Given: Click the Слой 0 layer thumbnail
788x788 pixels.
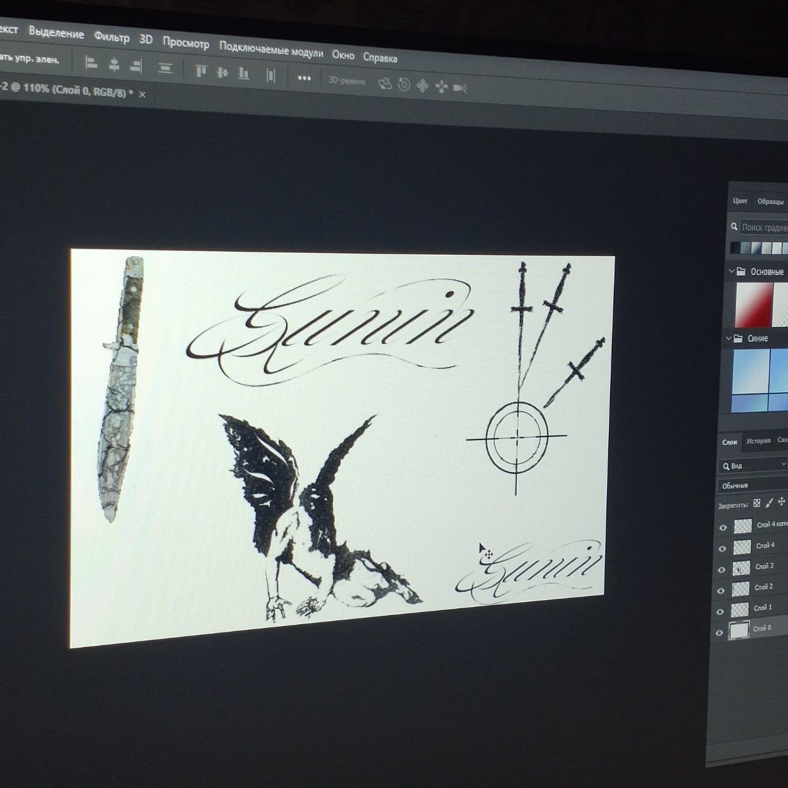Looking at the screenshot, I should 739,630.
